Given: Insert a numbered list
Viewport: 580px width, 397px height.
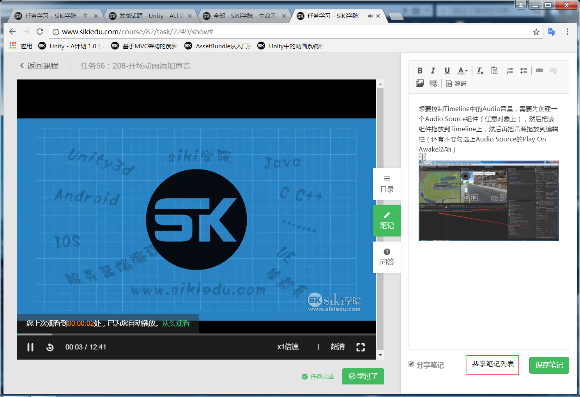Looking at the screenshot, I should tap(510, 71).
